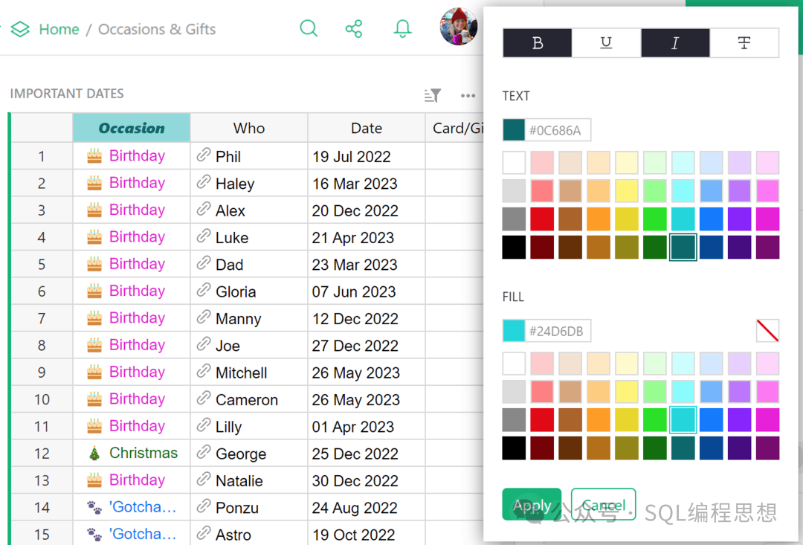Pick bright blue swatch in TEXT palette
This screenshot has height=545, width=803.
pyautogui.click(x=711, y=219)
